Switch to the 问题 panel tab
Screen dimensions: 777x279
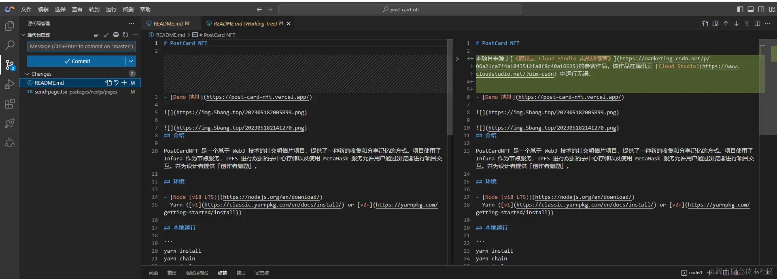click(x=153, y=273)
